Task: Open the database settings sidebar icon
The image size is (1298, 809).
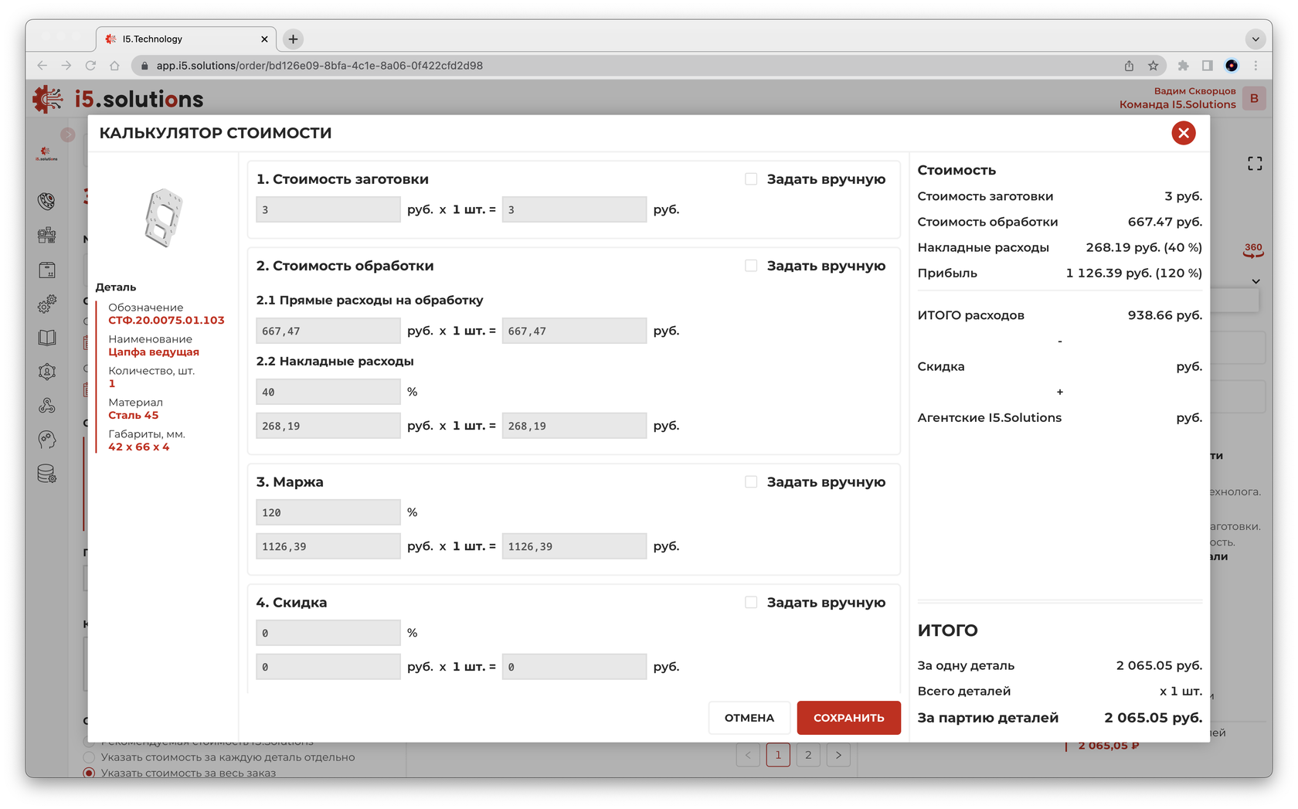Action: (47, 474)
